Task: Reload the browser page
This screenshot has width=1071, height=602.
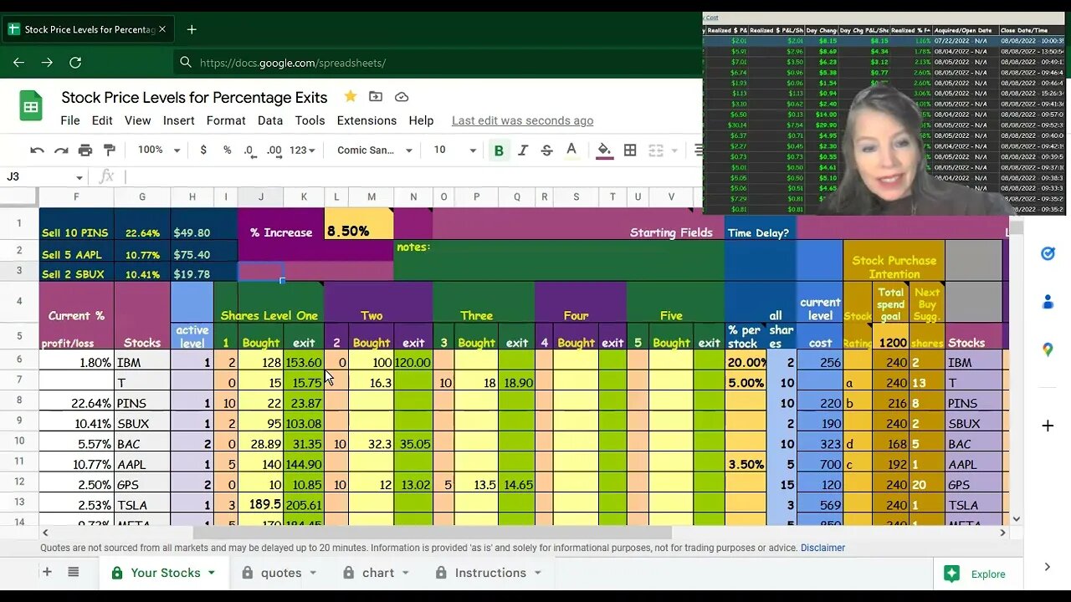Action: click(x=75, y=63)
